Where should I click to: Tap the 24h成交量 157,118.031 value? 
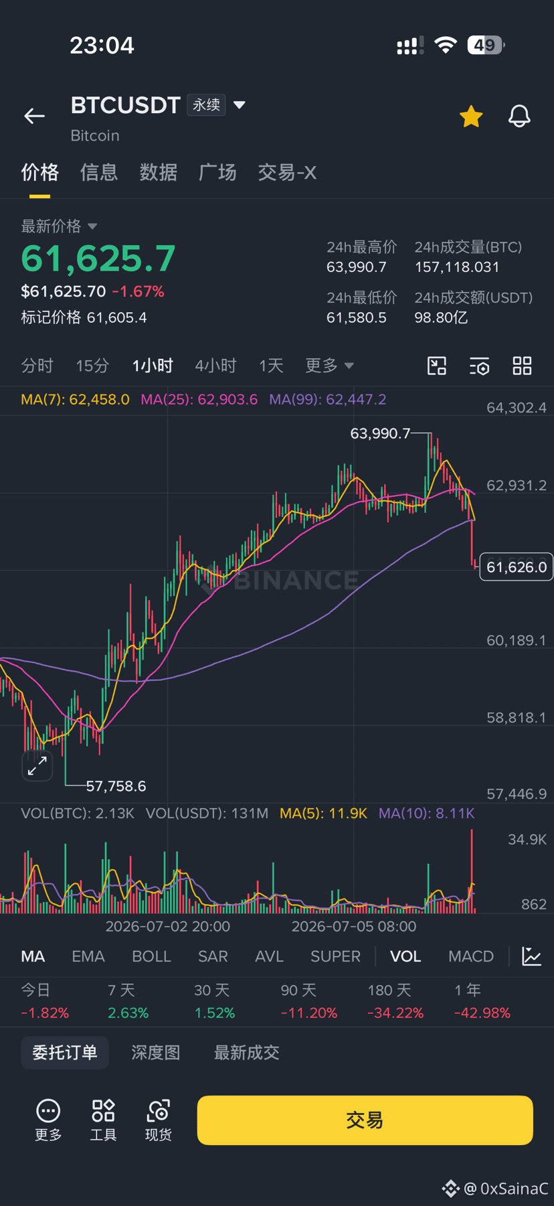pos(457,267)
